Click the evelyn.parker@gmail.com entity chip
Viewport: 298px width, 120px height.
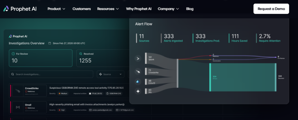coord(100,110)
